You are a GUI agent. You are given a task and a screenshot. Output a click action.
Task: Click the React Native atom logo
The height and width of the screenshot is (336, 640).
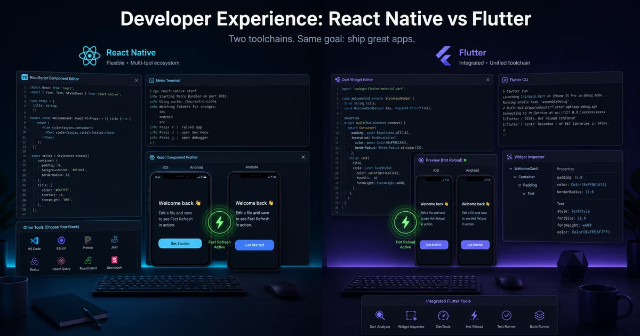tap(90, 56)
